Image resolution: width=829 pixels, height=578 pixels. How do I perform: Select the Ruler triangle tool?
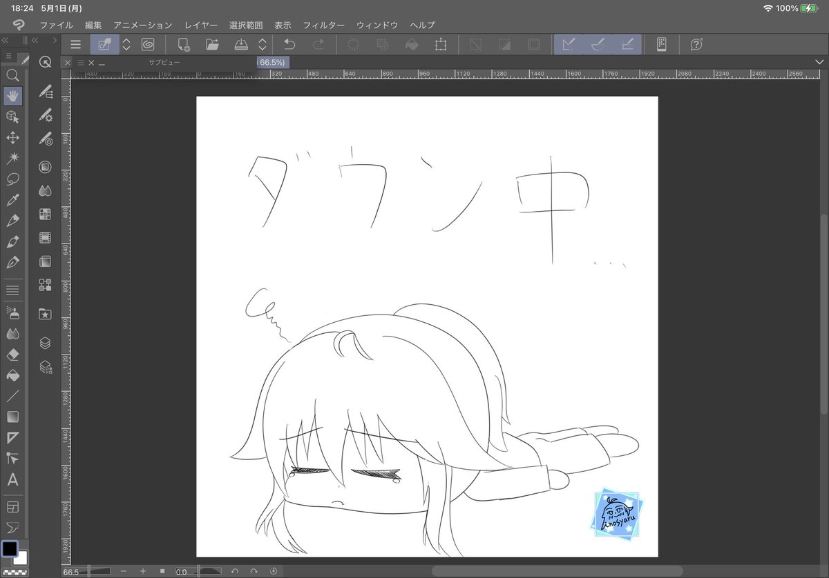[x=12, y=437]
